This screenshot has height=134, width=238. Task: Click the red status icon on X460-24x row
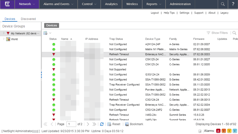[54, 115]
